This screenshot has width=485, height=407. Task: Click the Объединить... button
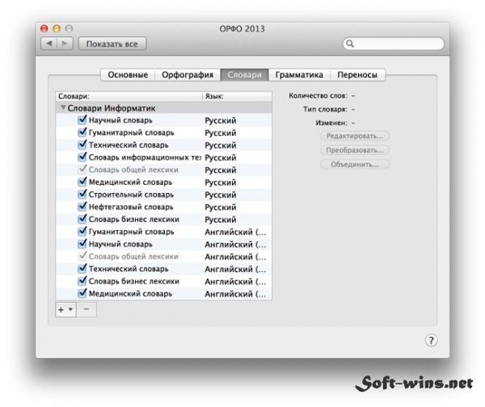[x=355, y=165]
